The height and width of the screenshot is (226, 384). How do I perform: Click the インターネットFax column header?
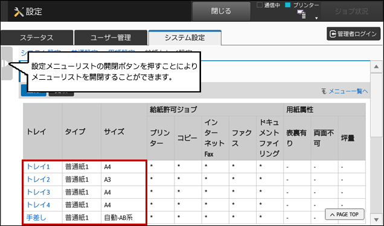point(215,138)
